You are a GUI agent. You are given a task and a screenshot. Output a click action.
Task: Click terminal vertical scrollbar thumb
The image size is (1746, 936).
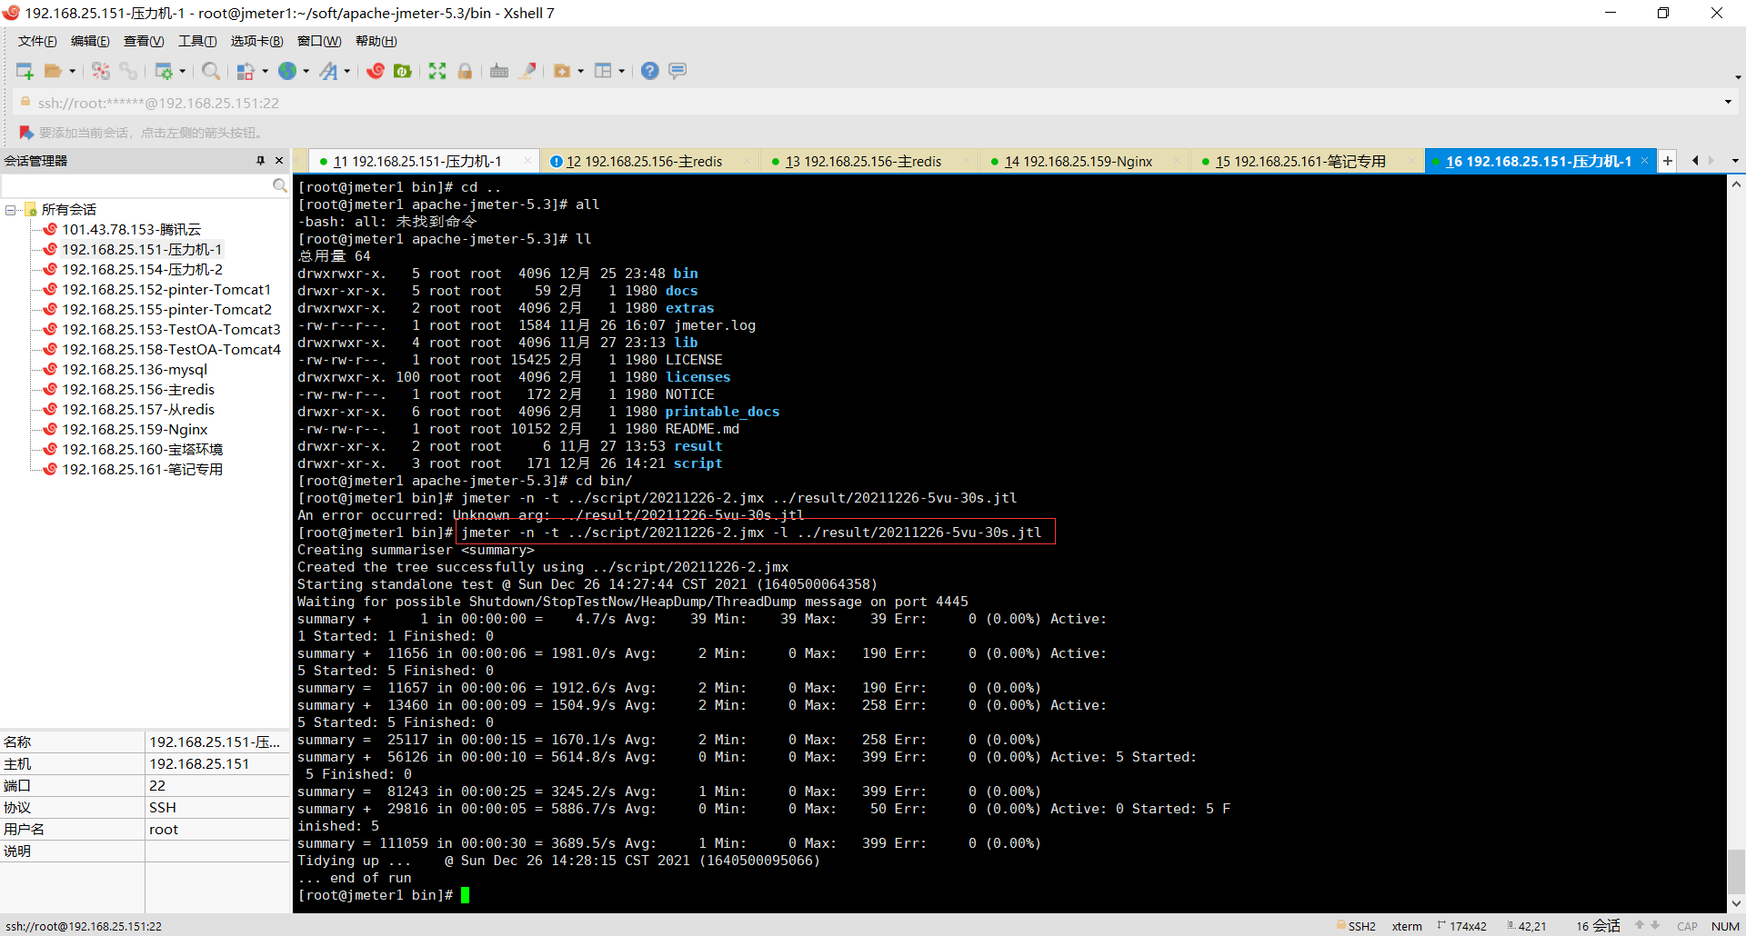pyautogui.click(x=1736, y=872)
